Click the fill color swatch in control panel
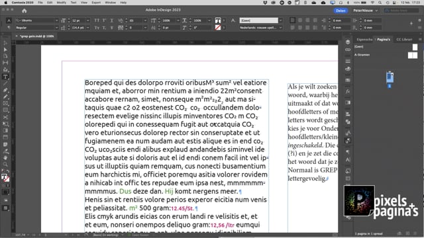Screen dimensions: 424x238 218,20
